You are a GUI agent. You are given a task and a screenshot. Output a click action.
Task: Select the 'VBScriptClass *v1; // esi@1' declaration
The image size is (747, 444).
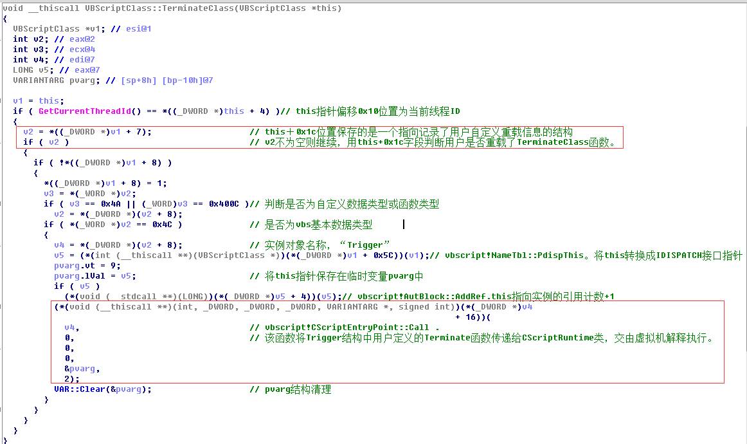(x=82, y=28)
